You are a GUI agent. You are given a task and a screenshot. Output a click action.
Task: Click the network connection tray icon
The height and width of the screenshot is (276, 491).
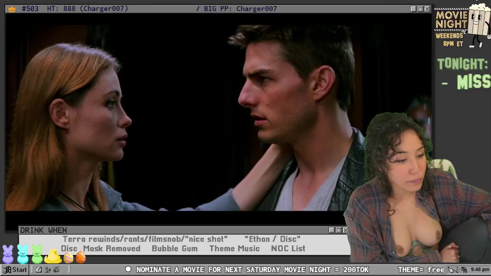pos(464,270)
